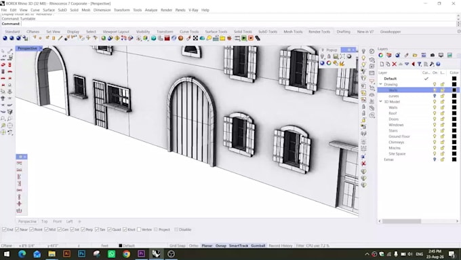
Task: Open Chrome from the taskbar
Action: click(126, 254)
